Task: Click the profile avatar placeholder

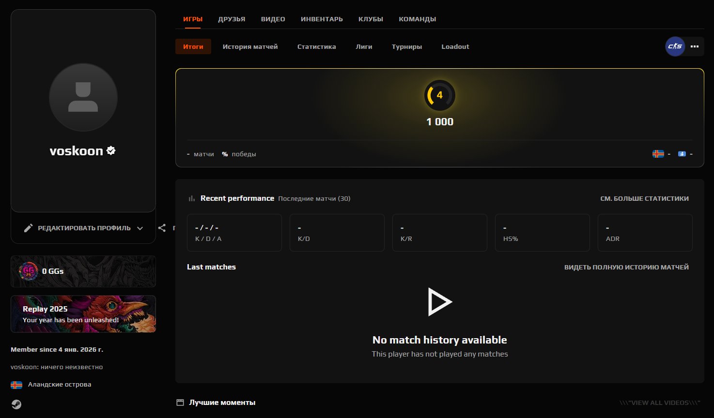Action: pos(83,97)
